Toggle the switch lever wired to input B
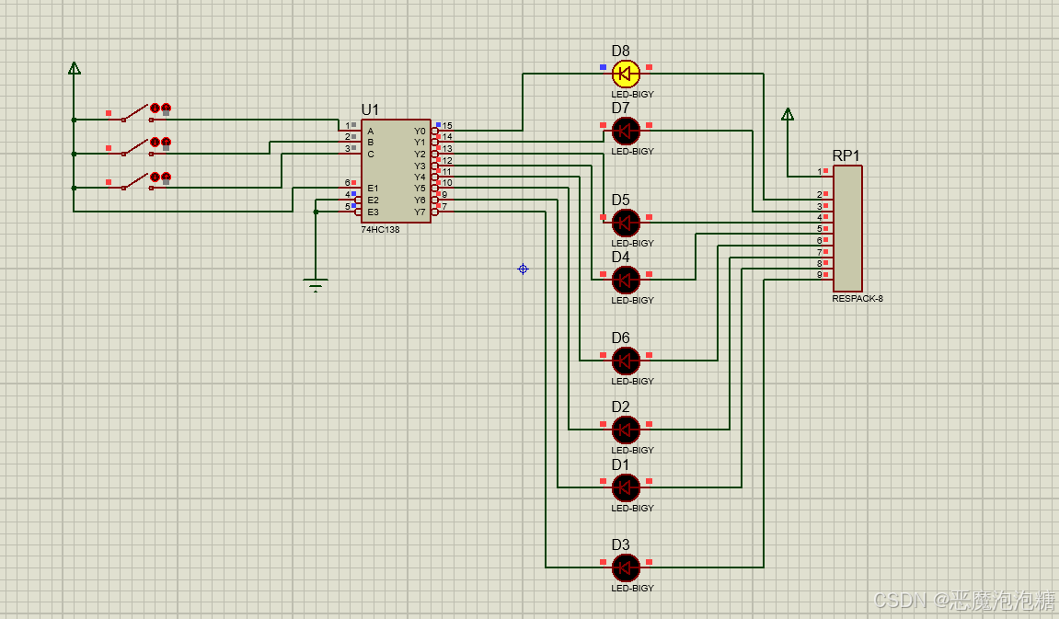Viewport: 1059px width, 619px height. tap(135, 146)
